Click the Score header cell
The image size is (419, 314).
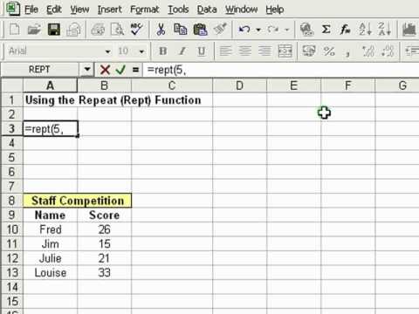[104, 215]
